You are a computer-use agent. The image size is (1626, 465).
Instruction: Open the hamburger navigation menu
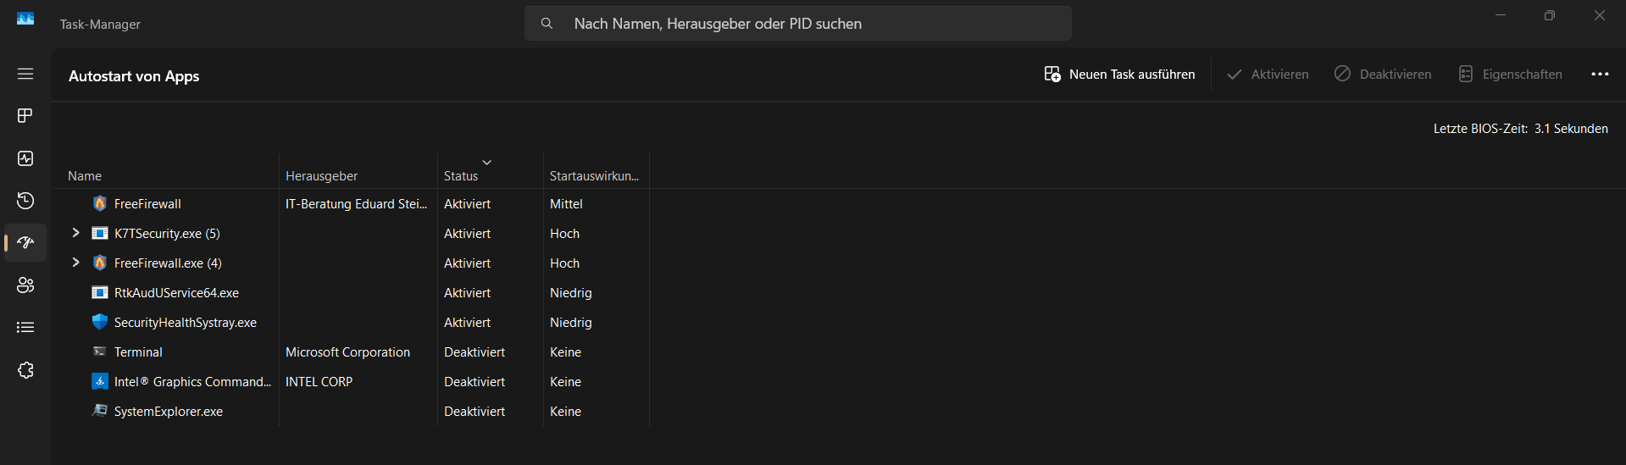25,74
